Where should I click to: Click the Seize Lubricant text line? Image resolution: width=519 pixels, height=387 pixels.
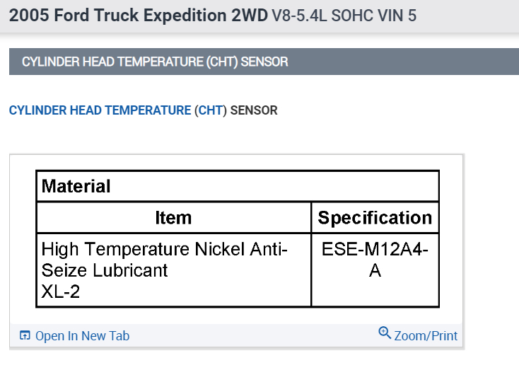[x=105, y=270]
